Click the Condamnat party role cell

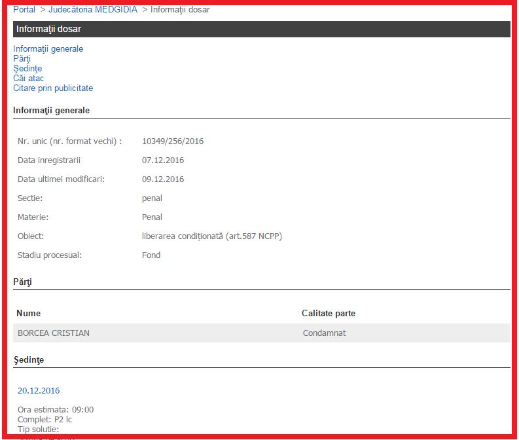click(324, 333)
